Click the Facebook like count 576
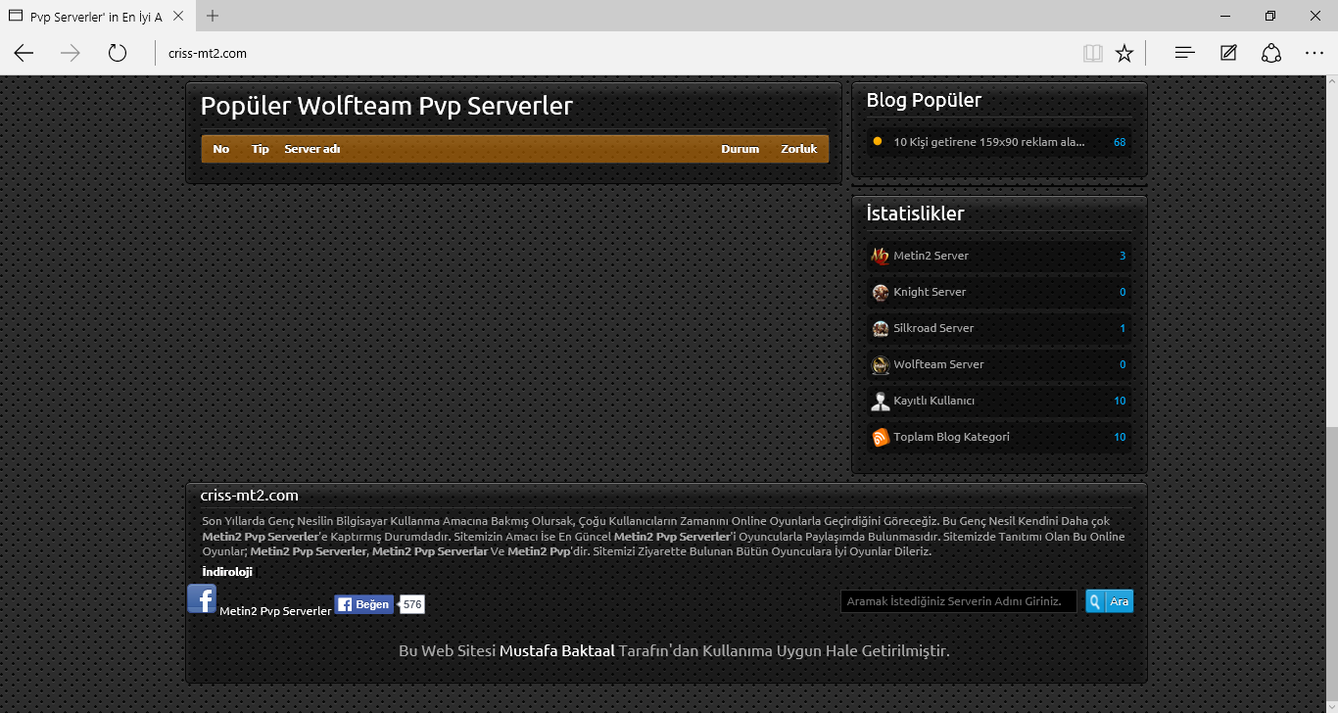 pos(412,605)
